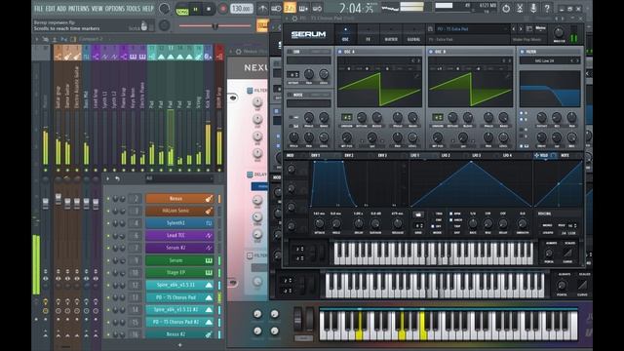Click the OSC A wavetable edit pencil icon
Screen dimensions: 624x351
pos(417,76)
